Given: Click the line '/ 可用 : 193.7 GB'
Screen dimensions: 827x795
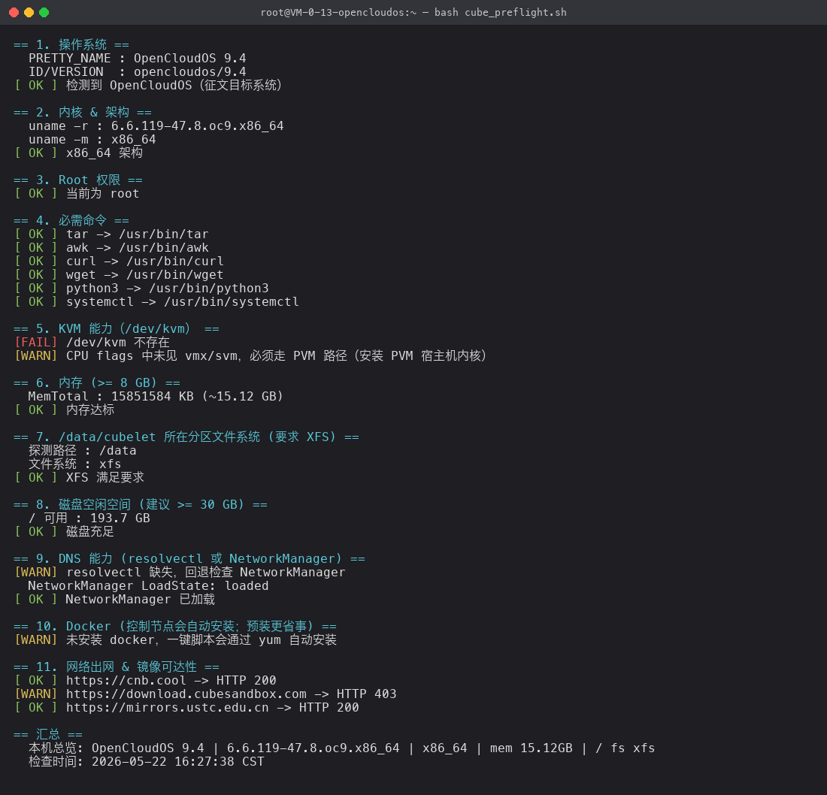Looking at the screenshot, I should coord(89,518).
